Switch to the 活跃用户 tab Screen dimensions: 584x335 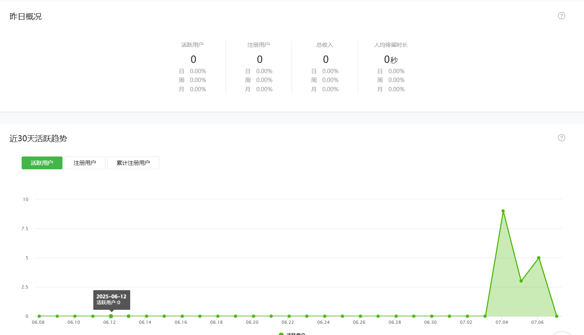point(42,163)
